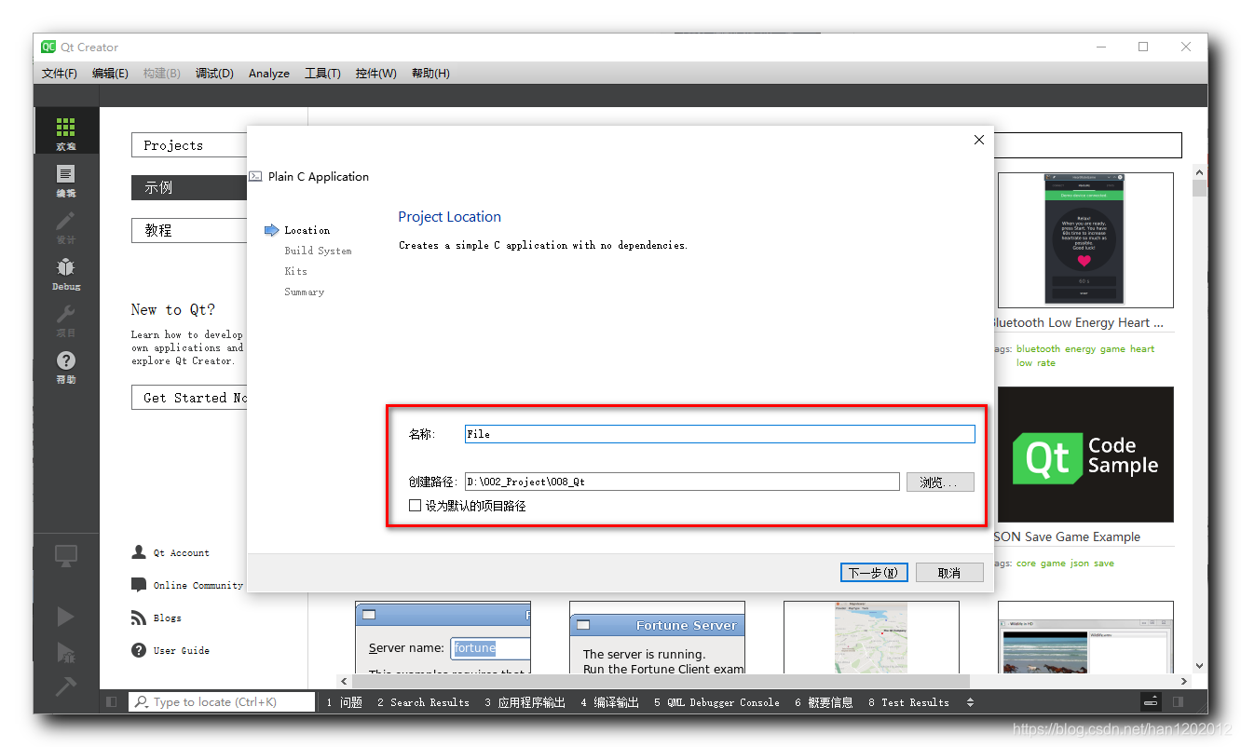The height and width of the screenshot is (747, 1241).
Task: Open the 调试(D) menu
Action: pos(214,74)
